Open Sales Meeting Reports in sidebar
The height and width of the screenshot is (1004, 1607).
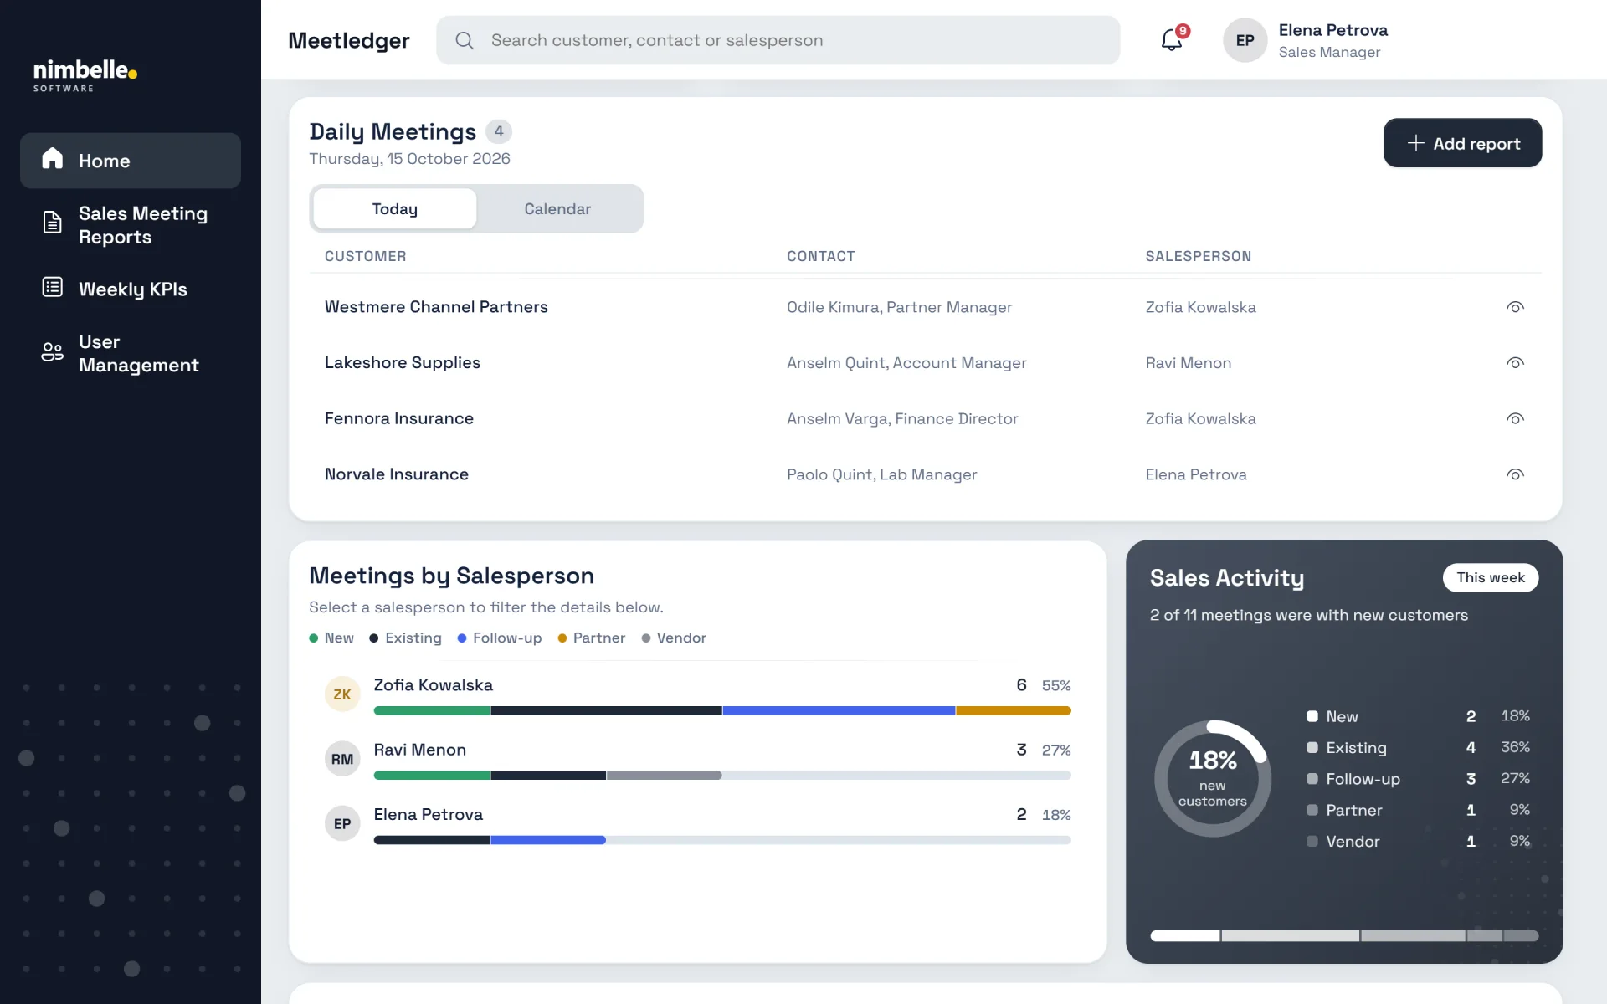coord(131,225)
